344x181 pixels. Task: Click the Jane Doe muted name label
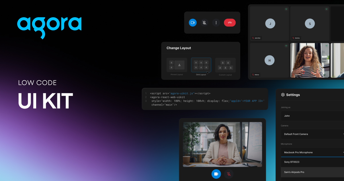pos(257,38)
